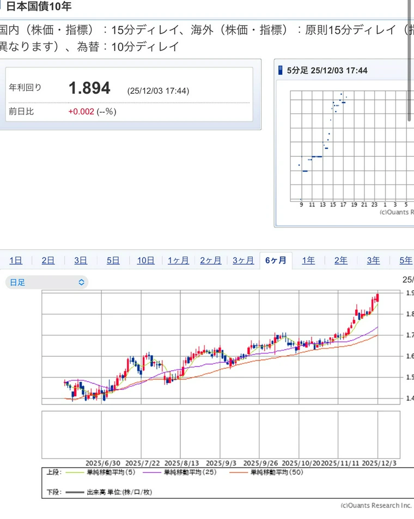The width and height of the screenshot is (414, 519).
Task: Show the 2年 chart range
Action: [340, 260]
